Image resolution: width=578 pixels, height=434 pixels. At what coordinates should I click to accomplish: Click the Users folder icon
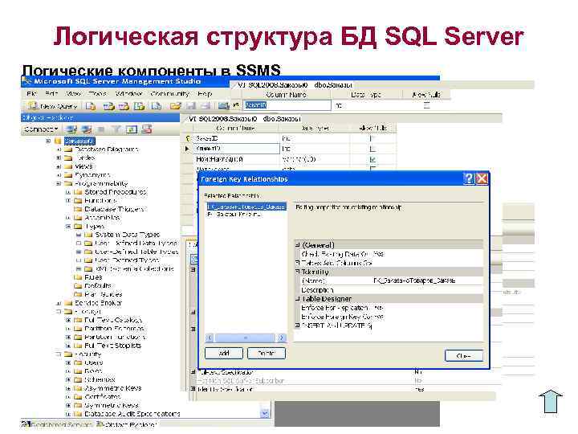(78, 362)
